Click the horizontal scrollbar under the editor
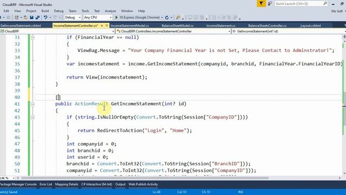The height and width of the screenshot is (195, 346). (145, 178)
